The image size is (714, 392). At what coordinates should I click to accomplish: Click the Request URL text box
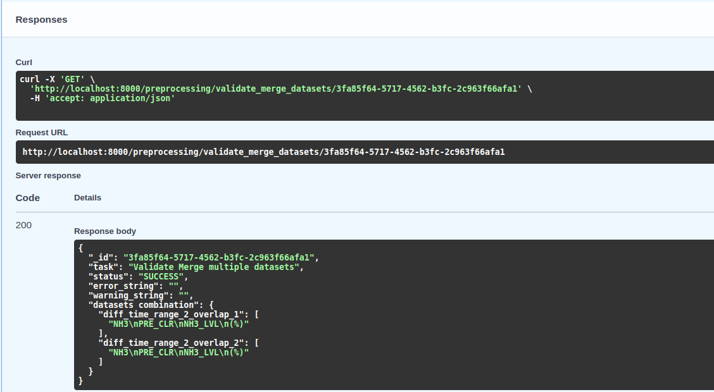[x=263, y=152]
